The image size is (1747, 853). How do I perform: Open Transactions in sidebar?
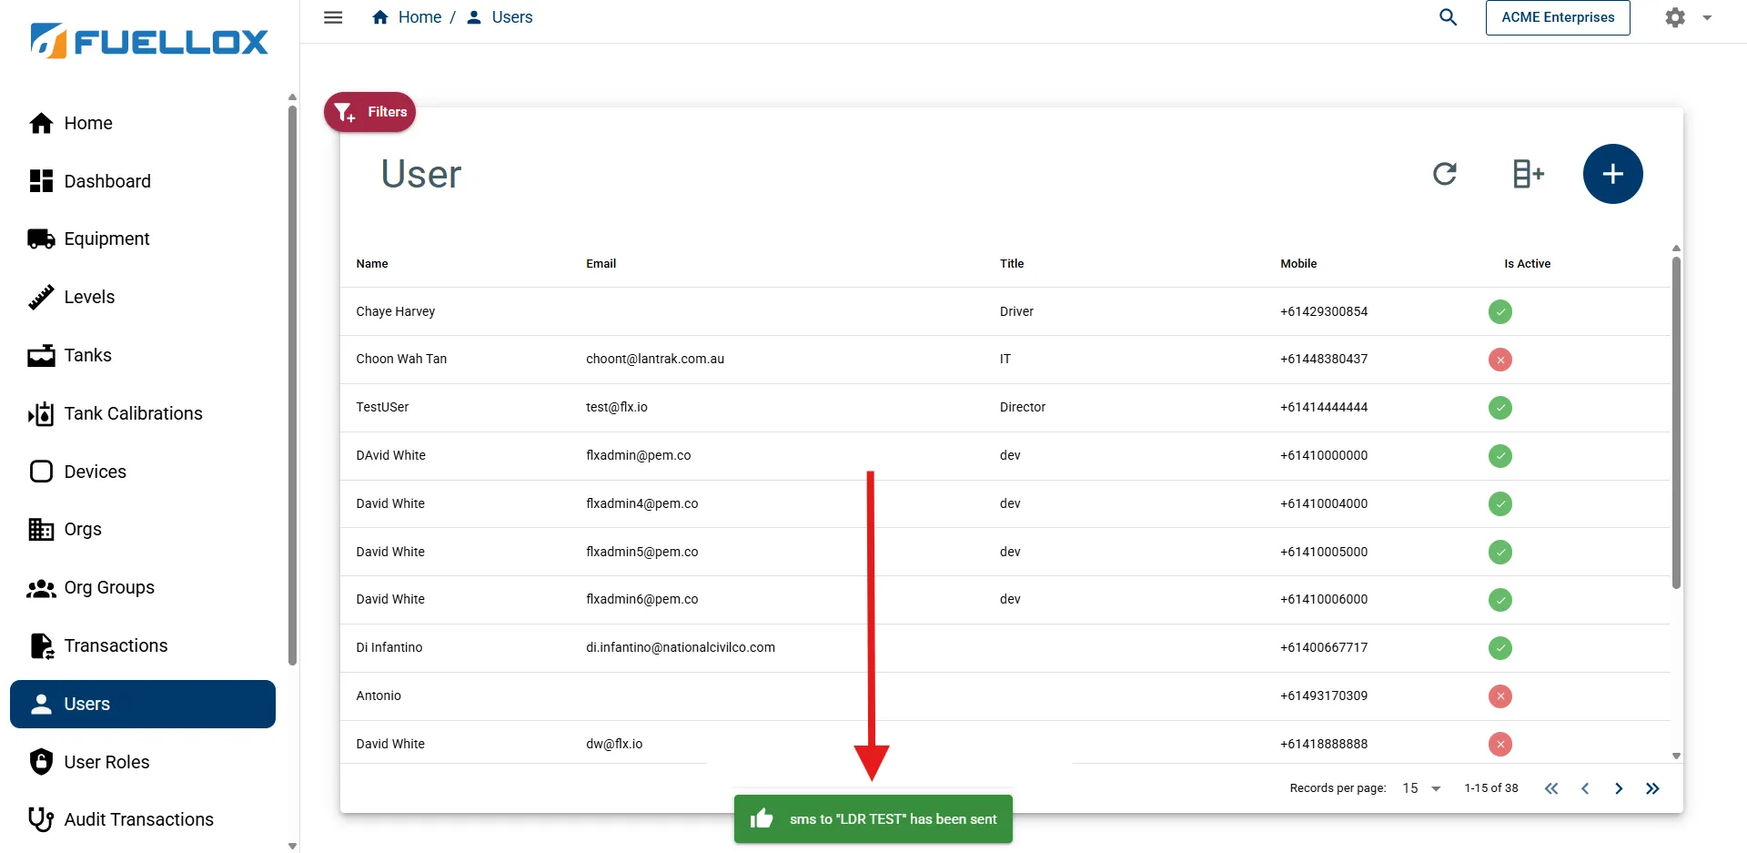[143, 645]
